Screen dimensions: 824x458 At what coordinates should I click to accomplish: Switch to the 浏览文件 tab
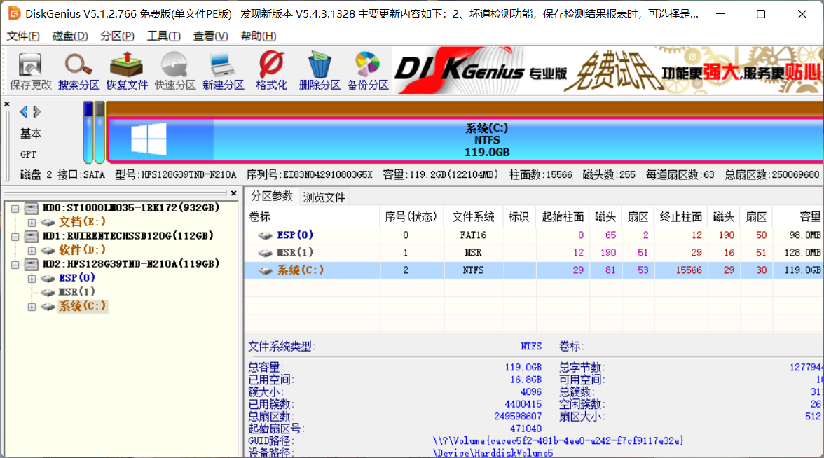tap(324, 197)
